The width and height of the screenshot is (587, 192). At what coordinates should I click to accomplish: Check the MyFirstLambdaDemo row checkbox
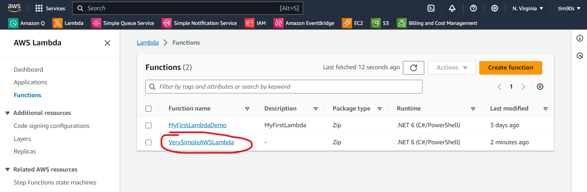(148, 125)
